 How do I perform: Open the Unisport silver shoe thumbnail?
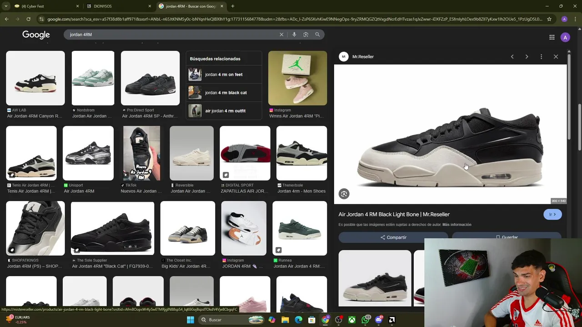tap(88, 153)
